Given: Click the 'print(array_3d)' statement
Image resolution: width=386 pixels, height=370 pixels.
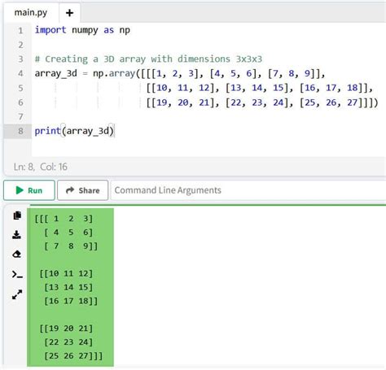Looking at the screenshot, I should tap(74, 131).
